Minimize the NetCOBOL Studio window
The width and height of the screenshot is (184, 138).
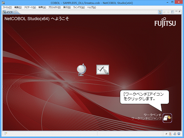pos(167,2)
